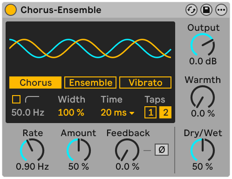
Task: Select Taps 1
Action: tap(150, 112)
